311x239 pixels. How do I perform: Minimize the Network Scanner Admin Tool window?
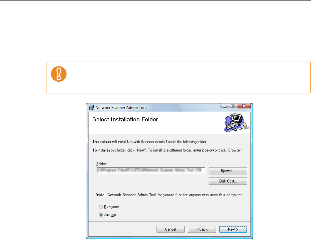click(x=225, y=106)
